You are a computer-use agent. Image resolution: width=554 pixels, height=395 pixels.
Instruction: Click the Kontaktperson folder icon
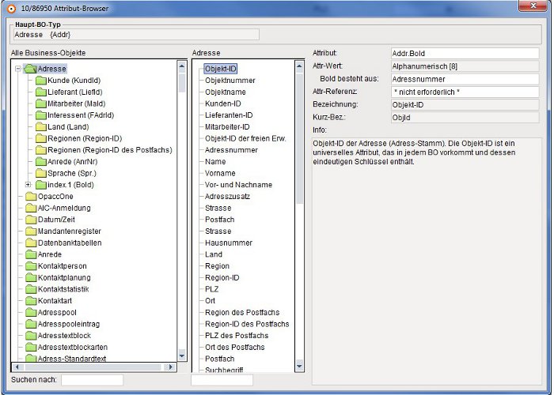[31, 266]
